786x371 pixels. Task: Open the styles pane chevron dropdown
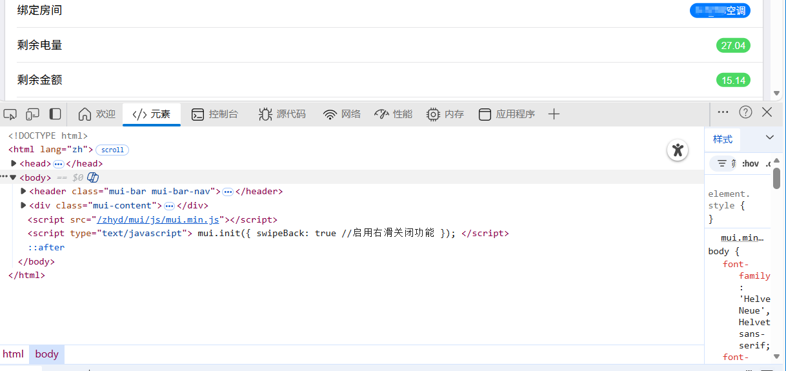click(769, 138)
